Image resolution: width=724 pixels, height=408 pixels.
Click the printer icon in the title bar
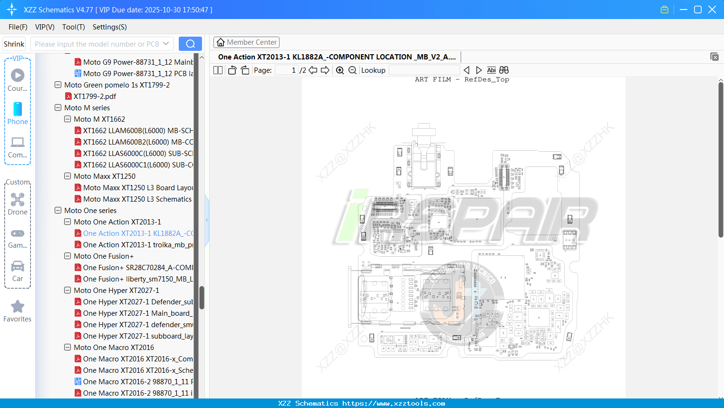[664, 9]
